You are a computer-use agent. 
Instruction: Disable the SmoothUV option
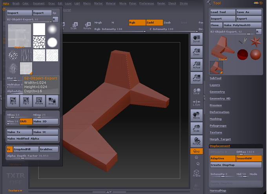tap(249, 158)
